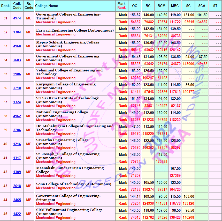222x221 pixels.
Task: Open Velammal college code 5986
Action: [x=17, y=74]
